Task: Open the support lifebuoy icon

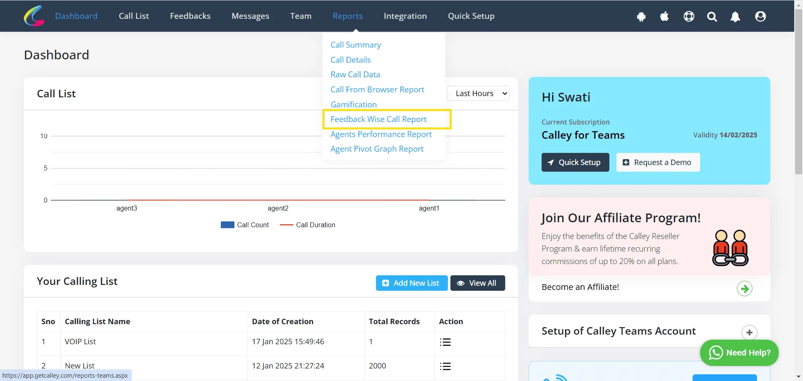Action: click(x=689, y=16)
